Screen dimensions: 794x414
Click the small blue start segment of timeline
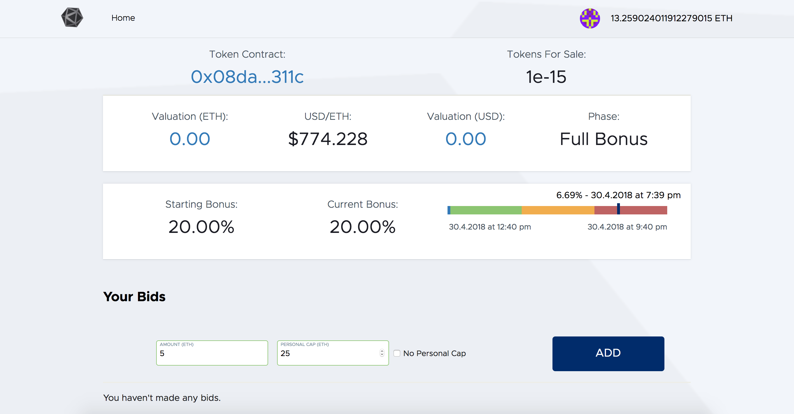pos(449,210)
